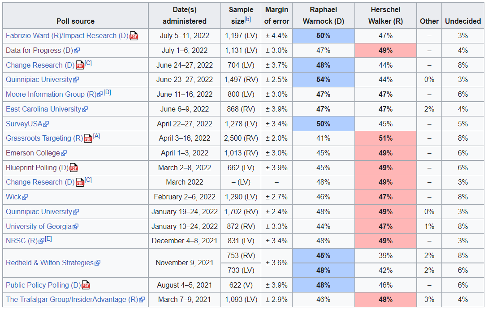488x310 pixels.
Task: Open PDF icon beside Fabrizio Ward poll
Action: tap(134, 36)
